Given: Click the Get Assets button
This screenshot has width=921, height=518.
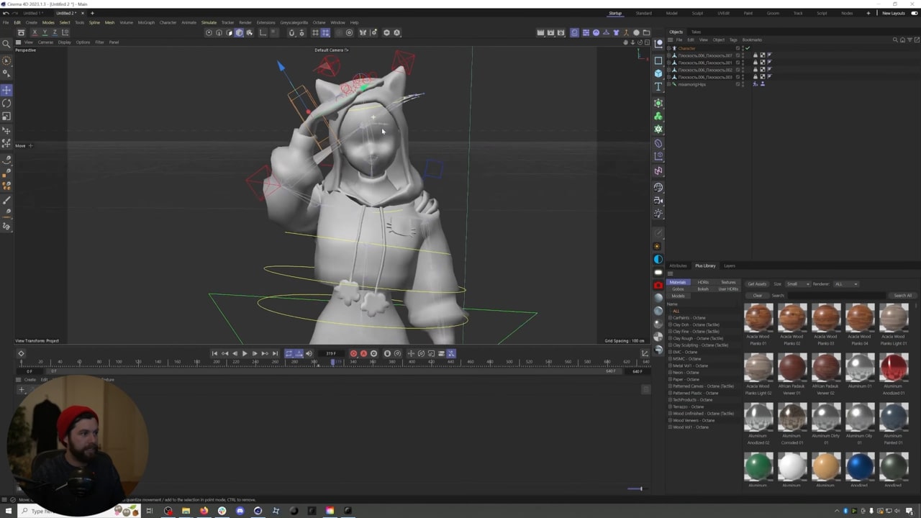Looking at the screenshot, I should click(757, 283).
